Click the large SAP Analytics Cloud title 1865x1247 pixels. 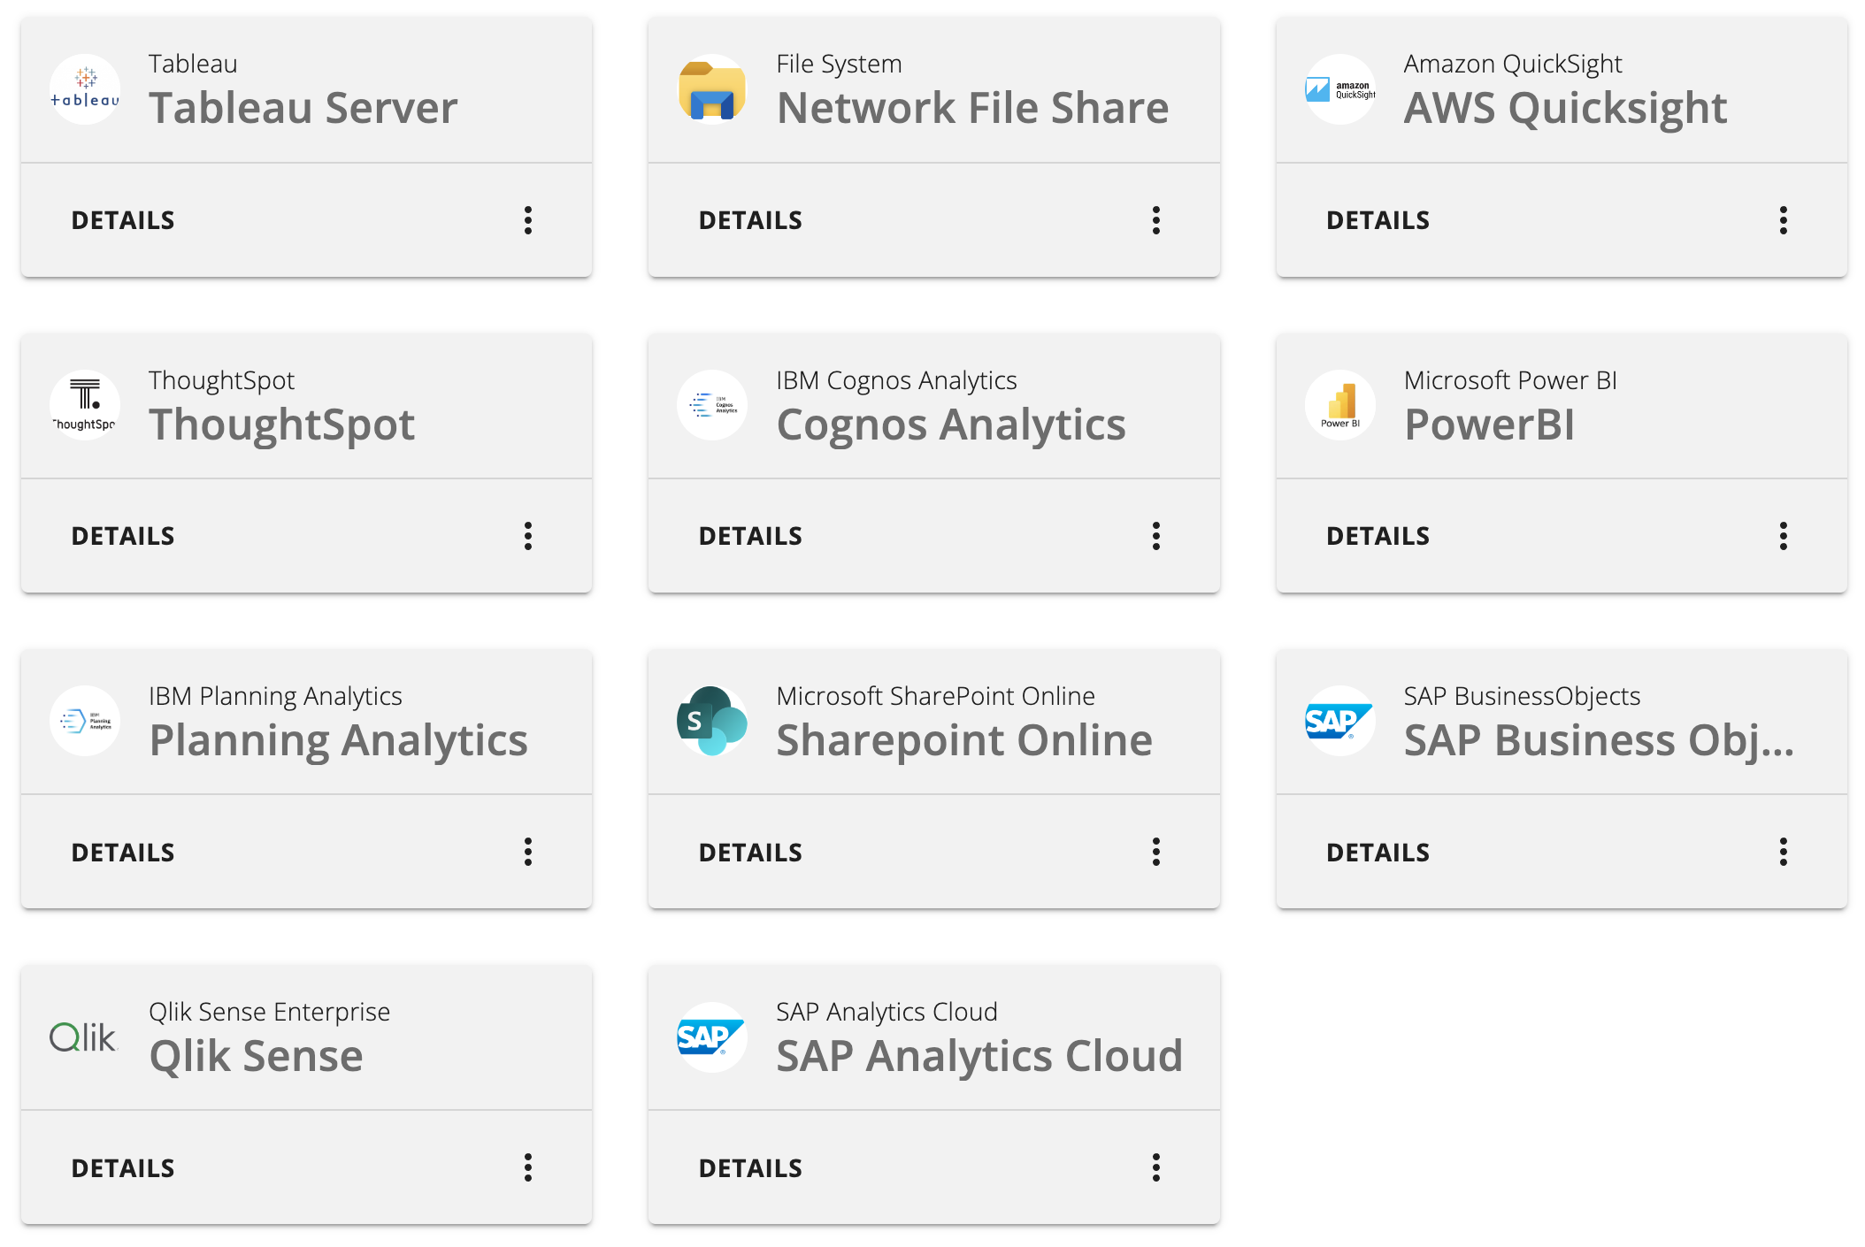[979, 1056]
